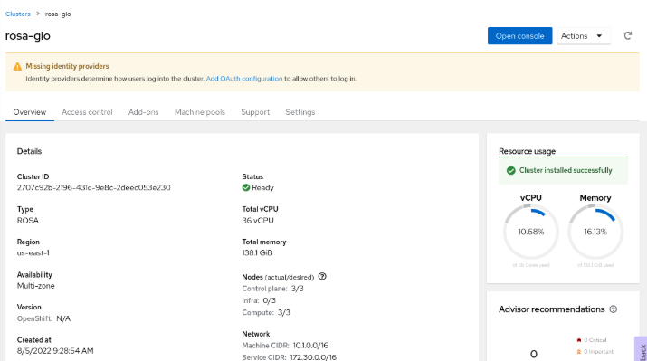The width and height of the screenshot is (647, 361).
Task: Click the 36 vCPU total value
Action: (x=258, y=221)
